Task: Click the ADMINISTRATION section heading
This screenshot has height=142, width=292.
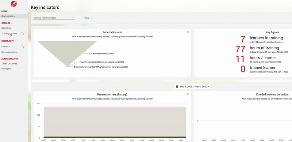Action: pyautogui.click(x=10, y=59)
